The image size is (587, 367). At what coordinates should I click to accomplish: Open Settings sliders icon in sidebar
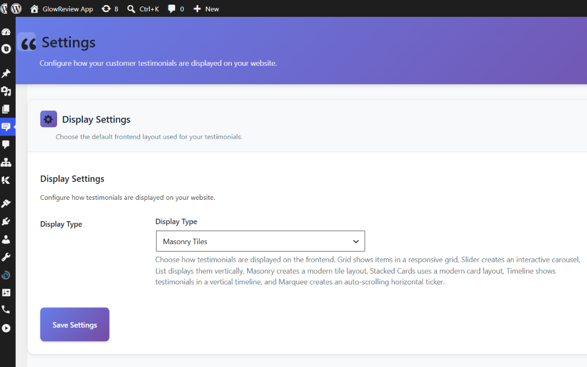[x=6, y=293]
